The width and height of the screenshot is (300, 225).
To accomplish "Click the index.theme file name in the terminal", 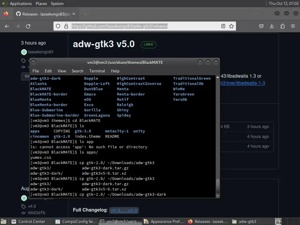I will [x=88, y=137].
